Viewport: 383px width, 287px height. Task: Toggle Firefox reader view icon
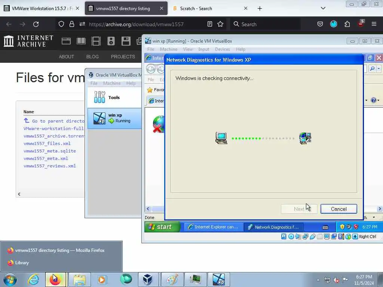tap(209, 24)
